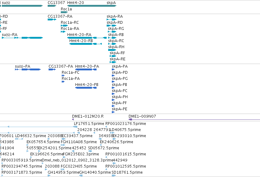Select the su(s) gene label

6,3
